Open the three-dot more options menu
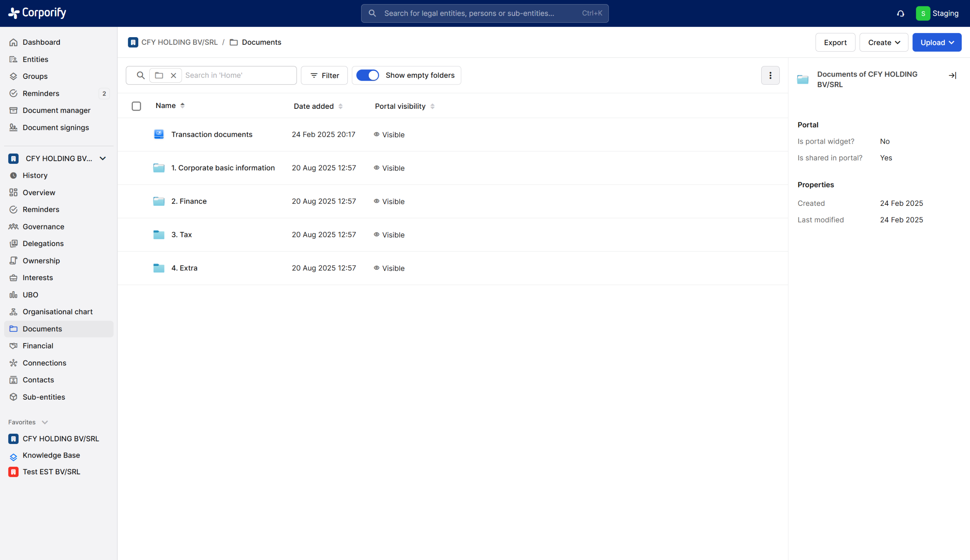 [770, 75]
